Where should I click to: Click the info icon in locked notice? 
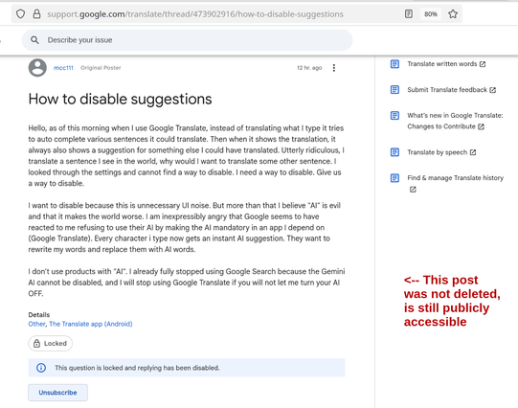coord(41,368)
